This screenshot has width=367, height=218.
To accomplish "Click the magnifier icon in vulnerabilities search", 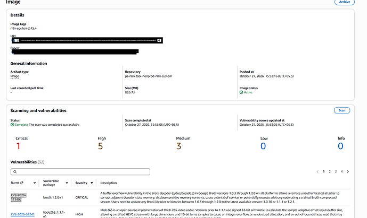I will click(x=15, y=172).
